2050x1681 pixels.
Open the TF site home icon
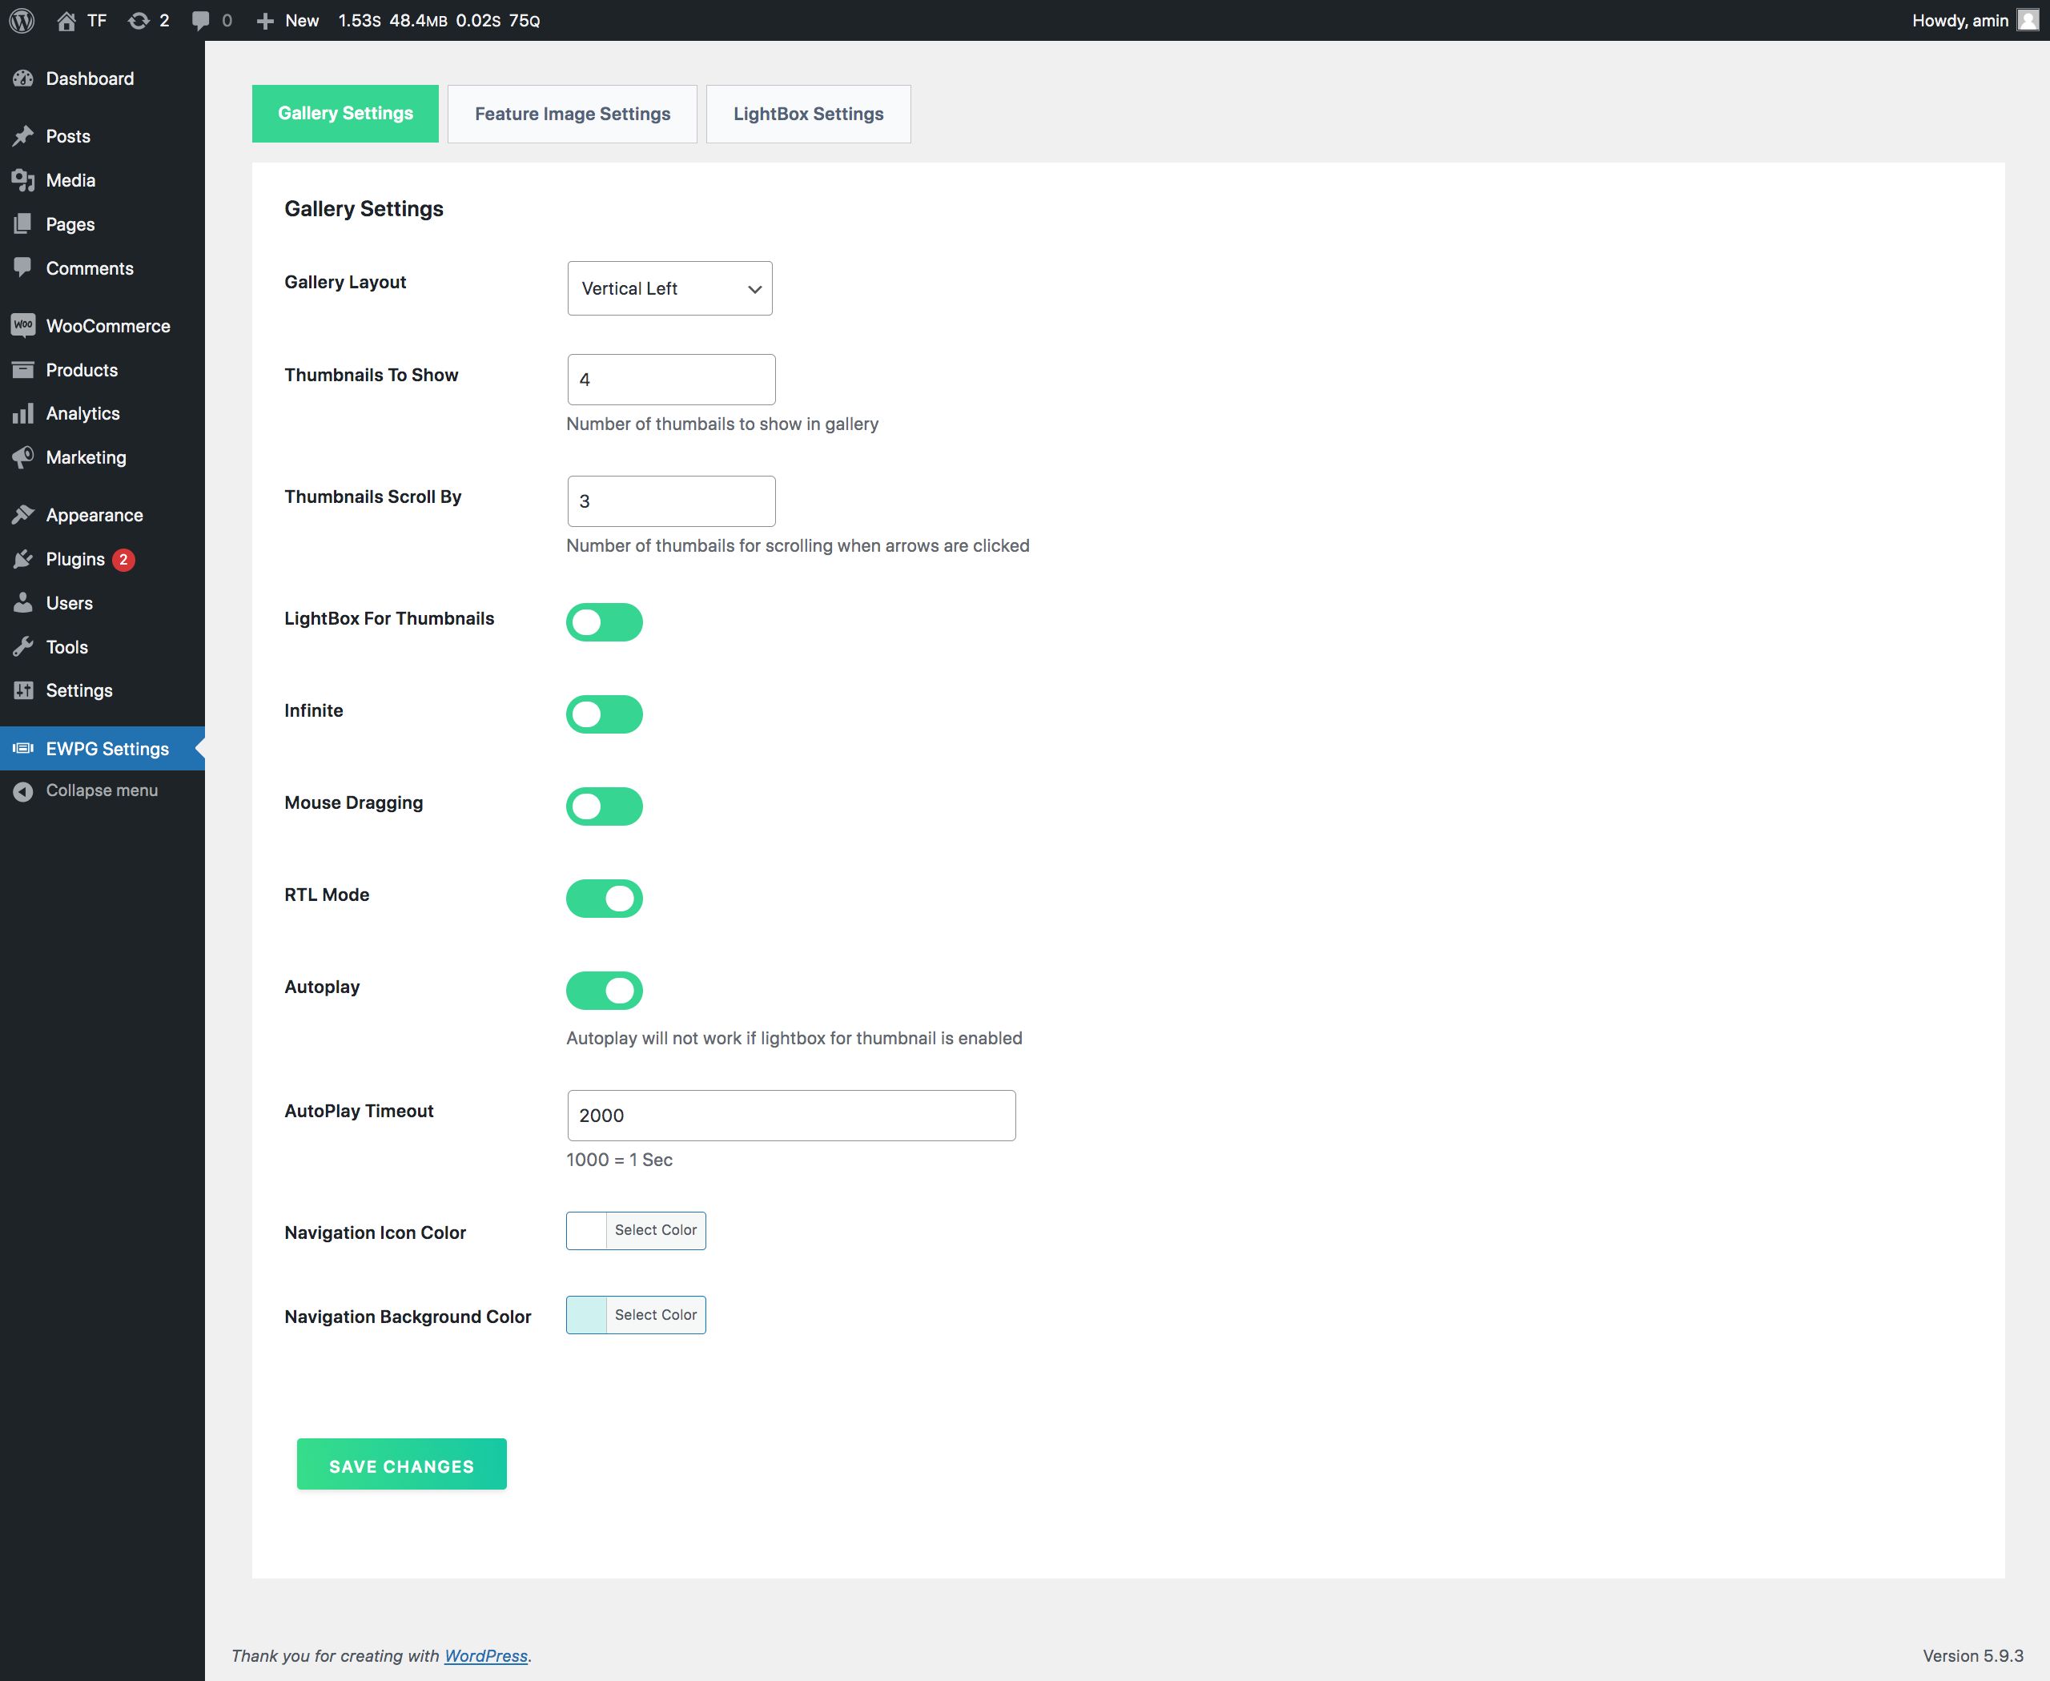click(x=66, y=20)
